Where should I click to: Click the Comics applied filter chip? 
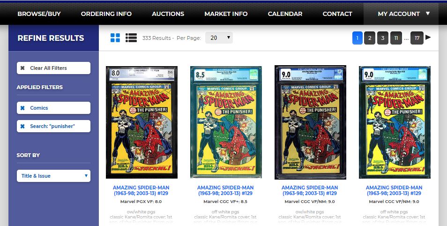(53, 108)
